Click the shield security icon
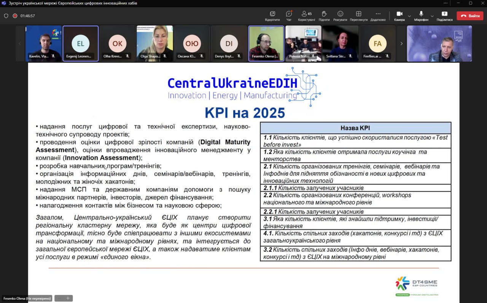Viewport: 487px width, 303px height. coord(6,16)
